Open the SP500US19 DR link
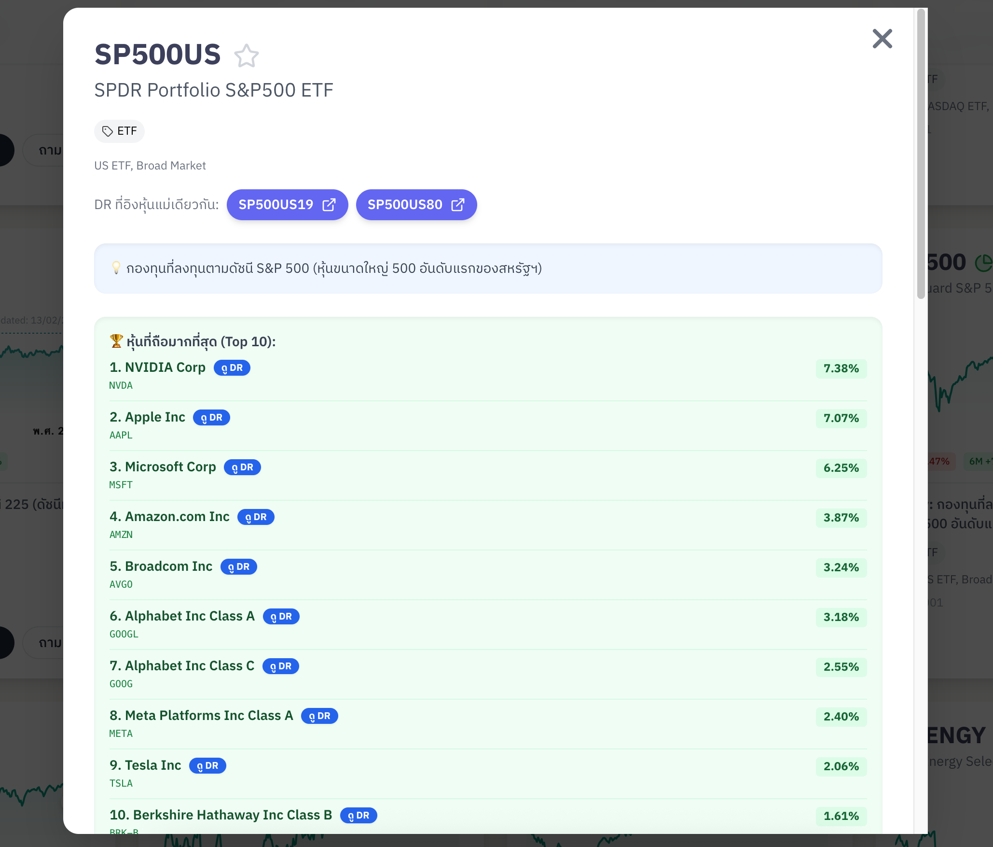Image resolution: width=993 pixels, height=847 pixels. [x=276, y=205]
